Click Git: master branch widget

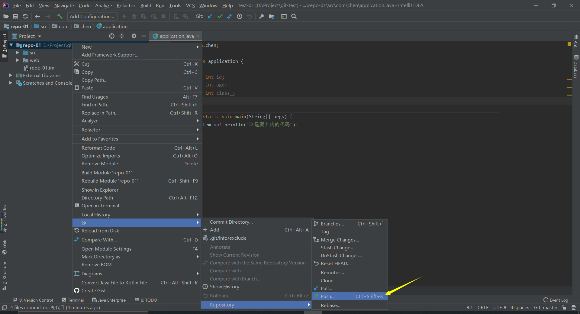pyautogui.click(x=546, y=308)
